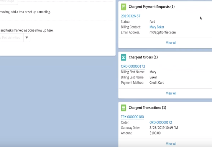Open View All under Chargent Transactions

pos(171,144)
